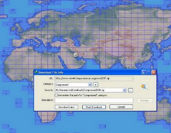Select the I38 tile label on map

pyautogui.click(x=76, y=55)
